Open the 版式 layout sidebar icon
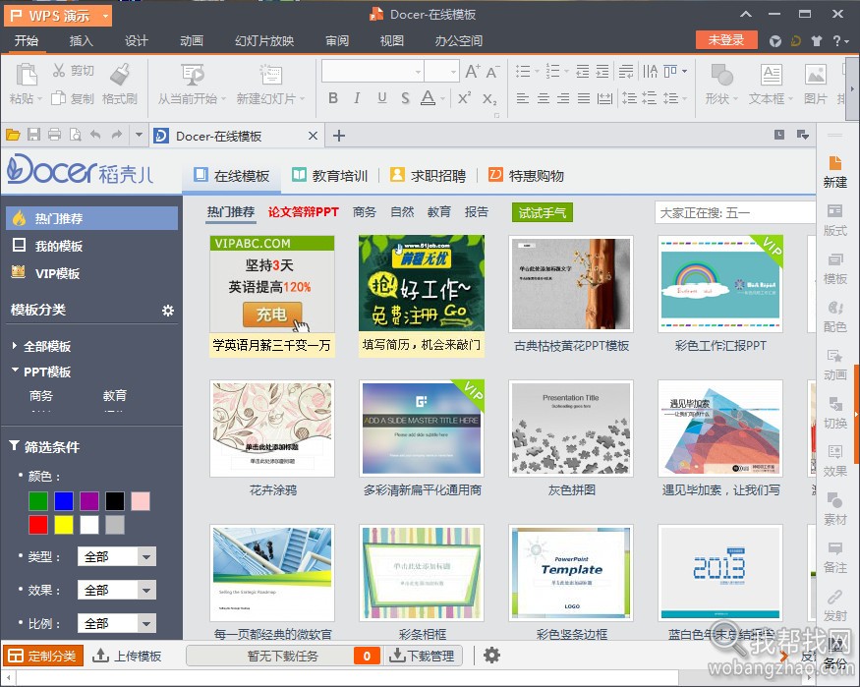The width and height of the screenshot is (860, 687). 834,211
